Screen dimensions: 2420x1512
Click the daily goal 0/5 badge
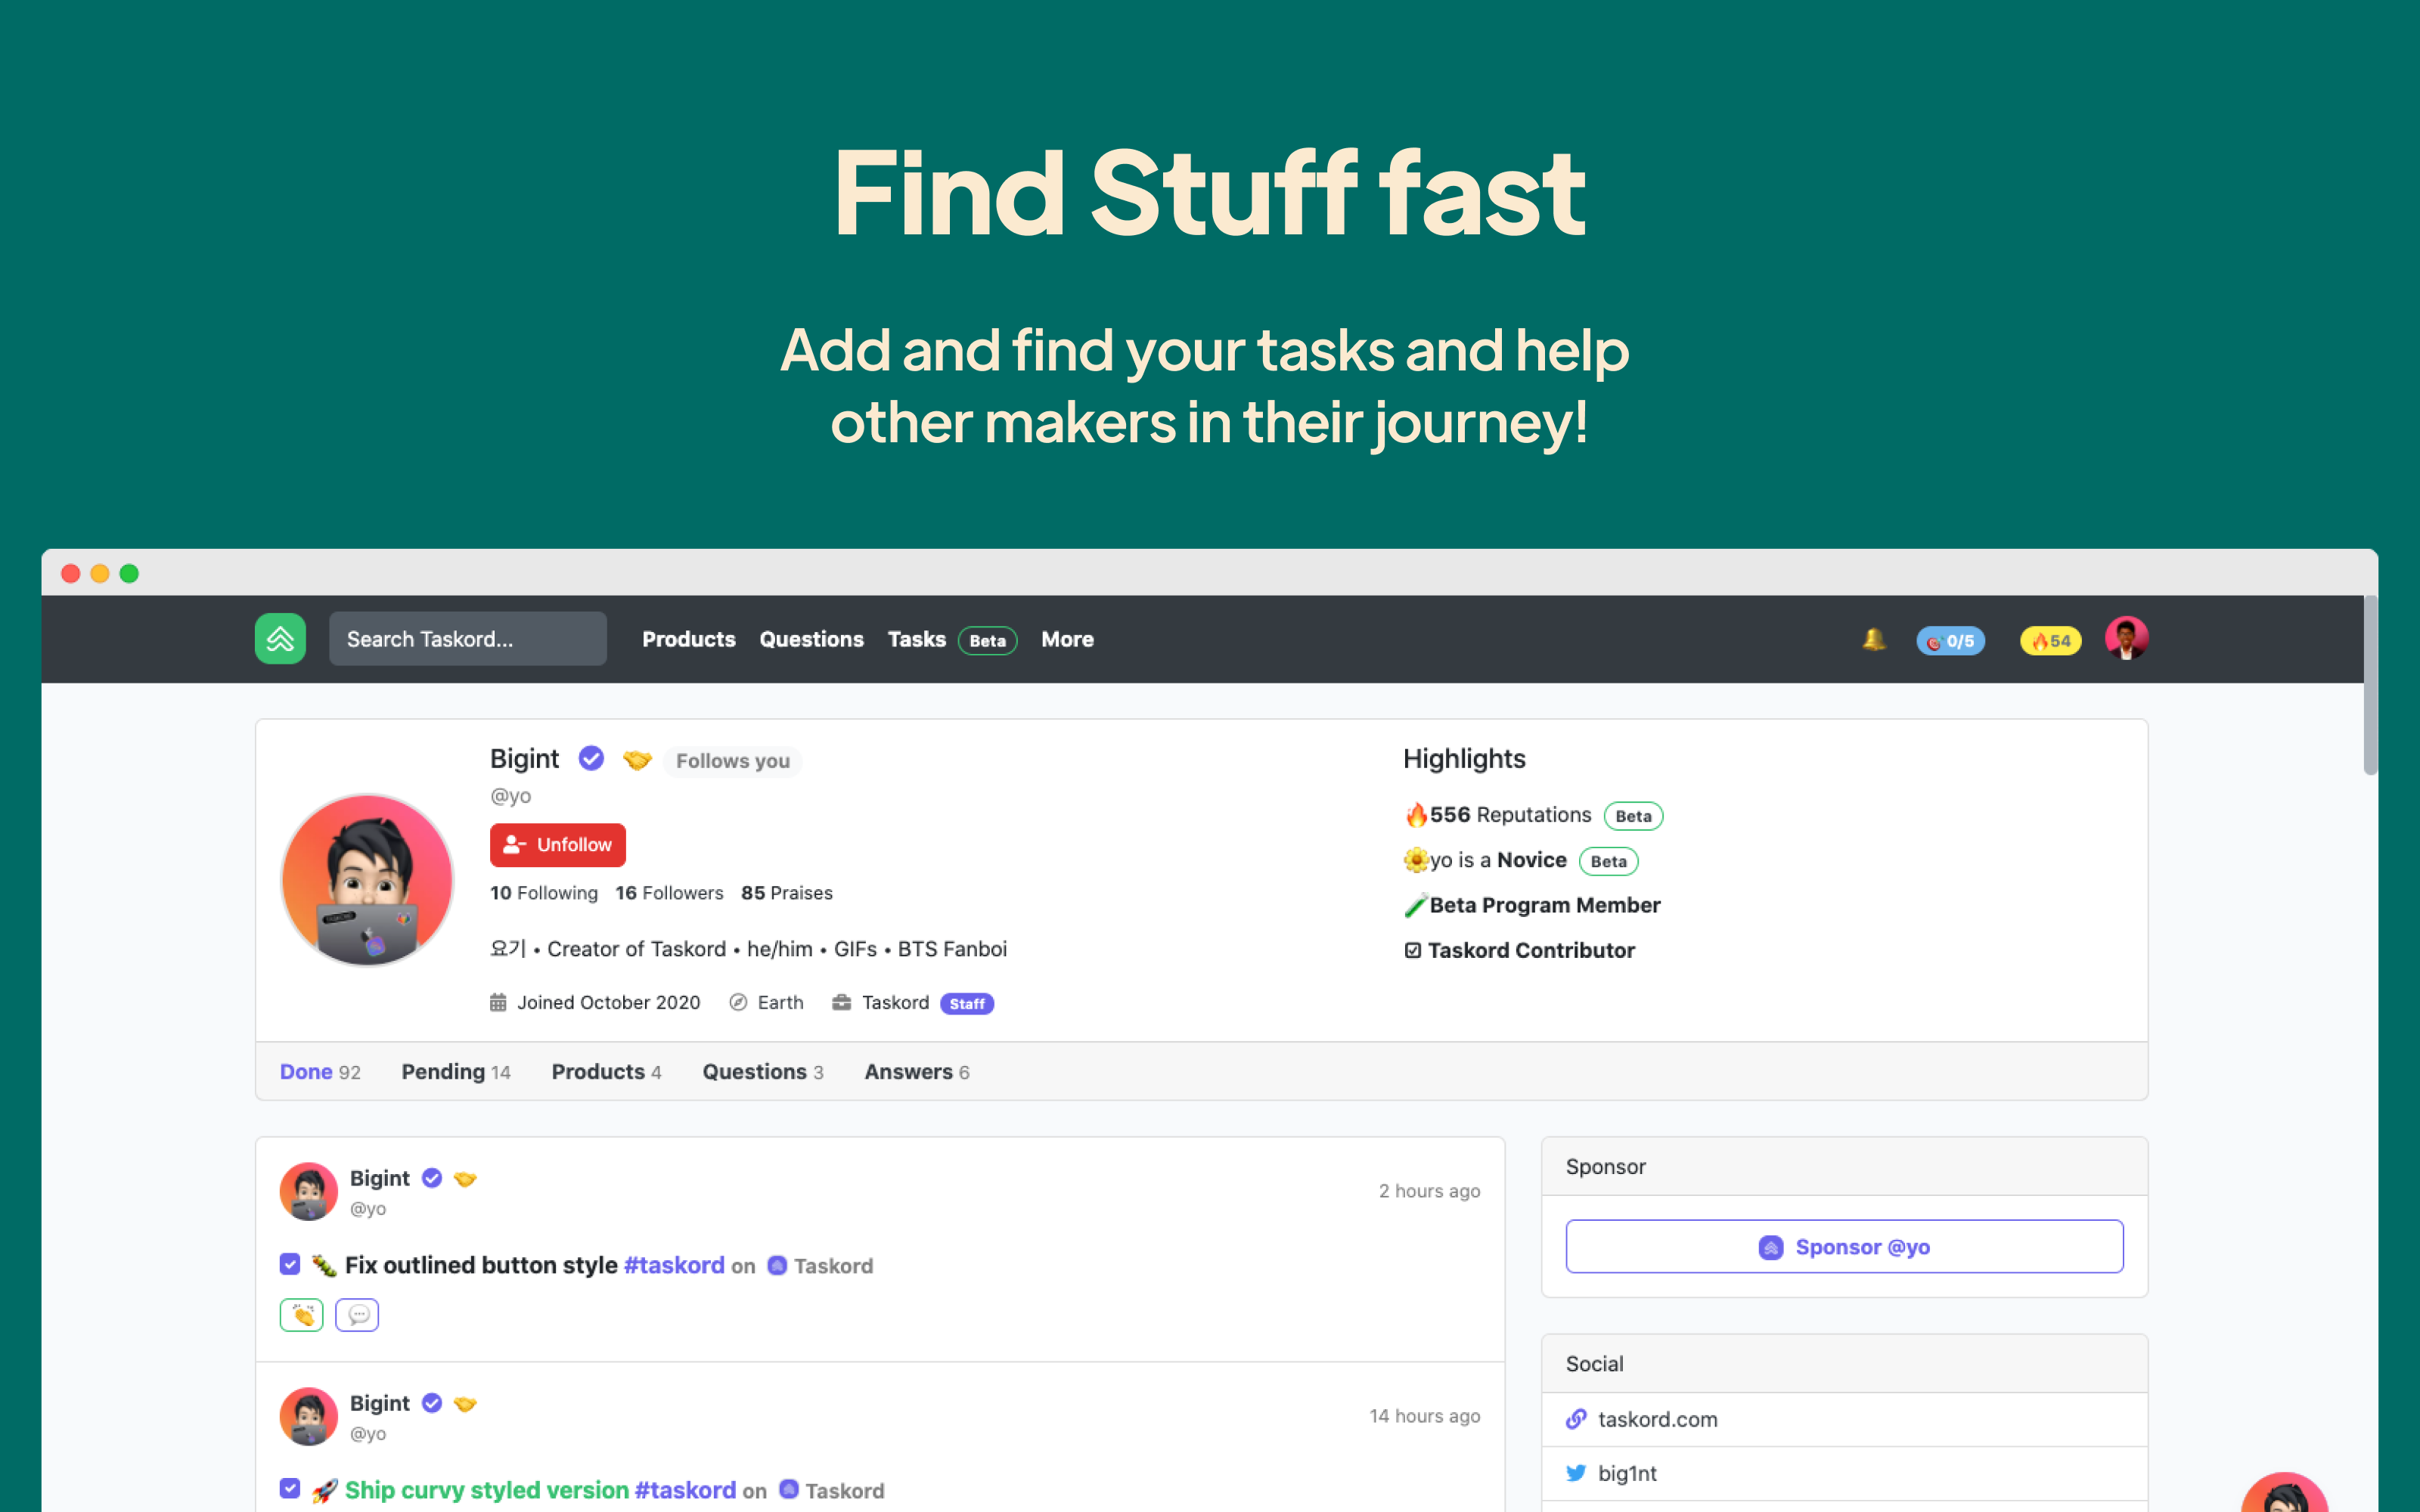point(1950,641)
